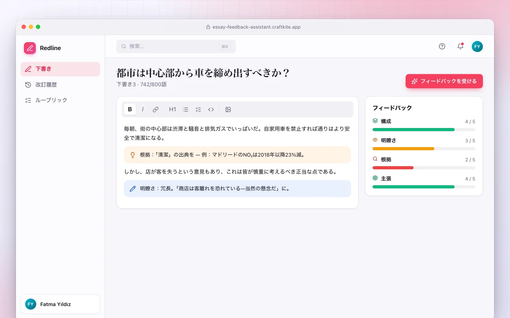Click the 構成 score progress bar
The image size is (510, 318).
pos(424,130)
